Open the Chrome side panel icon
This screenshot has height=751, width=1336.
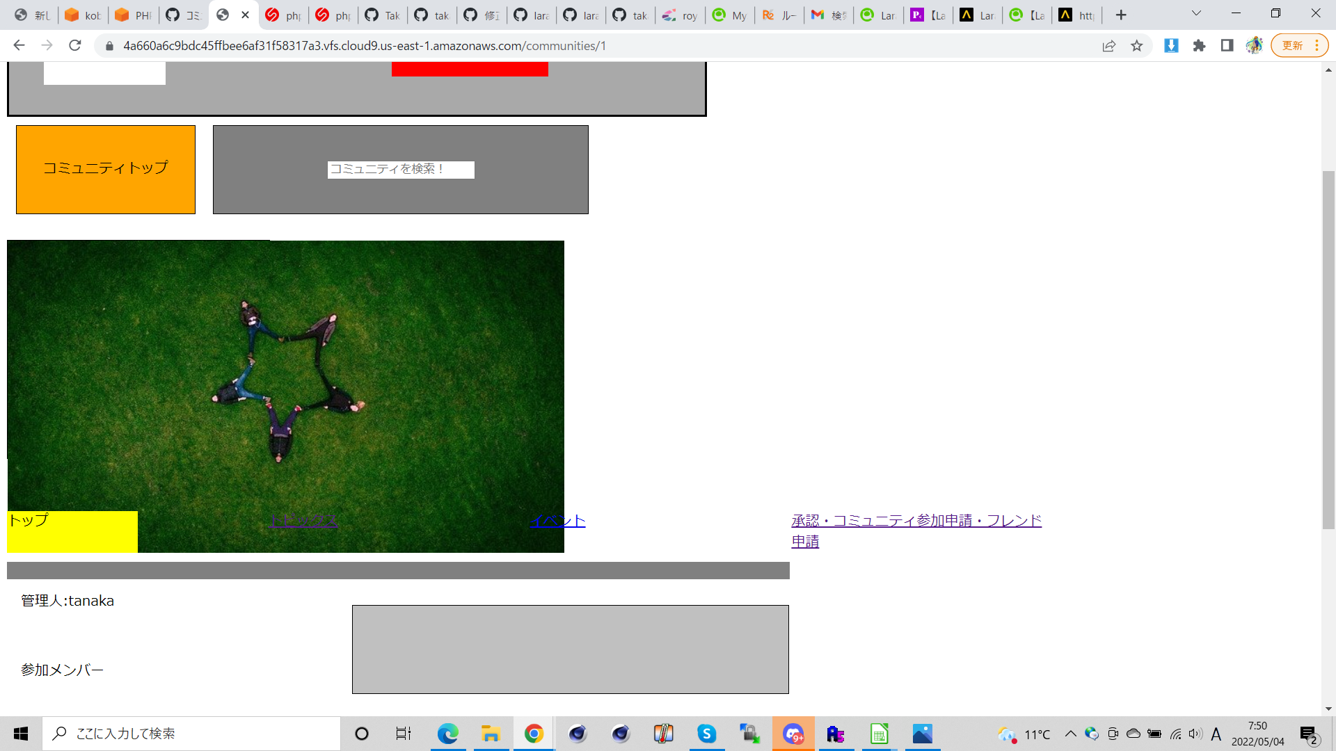click(1227, 46)
